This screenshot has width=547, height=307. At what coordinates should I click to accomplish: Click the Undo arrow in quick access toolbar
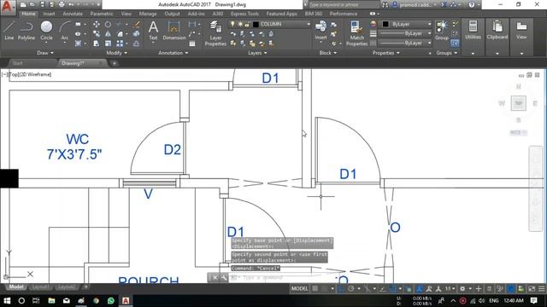point(72,5)
